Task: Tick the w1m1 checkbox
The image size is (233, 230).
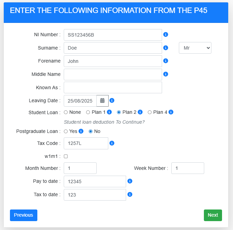Action: point(66,156)
